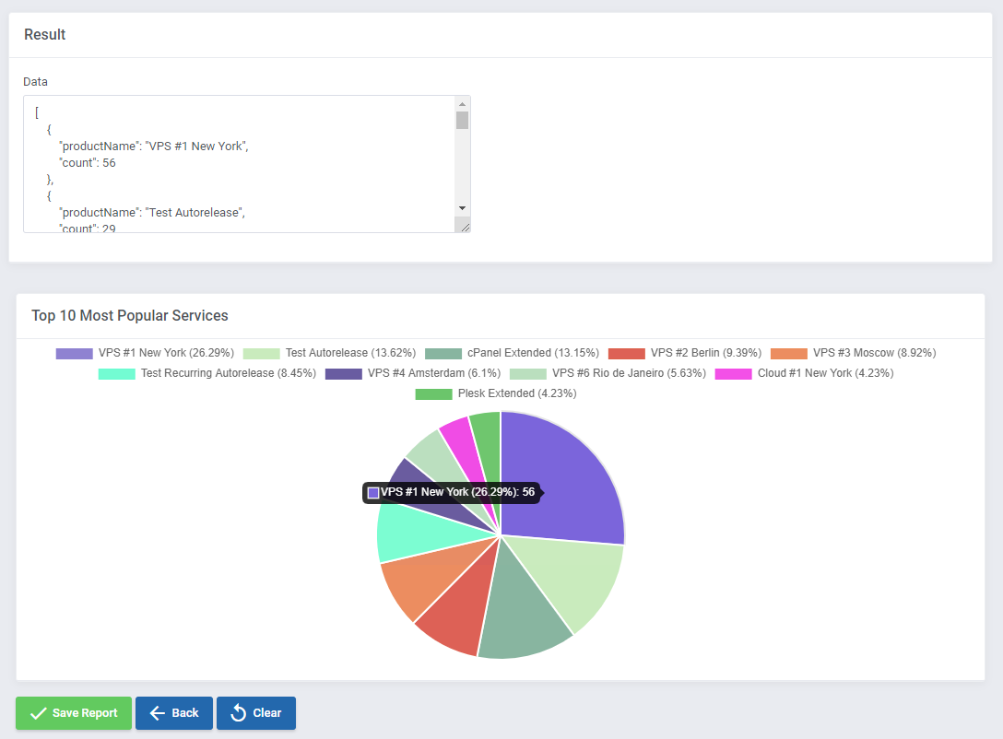Toggle Plesk Extended legend swatch

(x=433, y=394)
